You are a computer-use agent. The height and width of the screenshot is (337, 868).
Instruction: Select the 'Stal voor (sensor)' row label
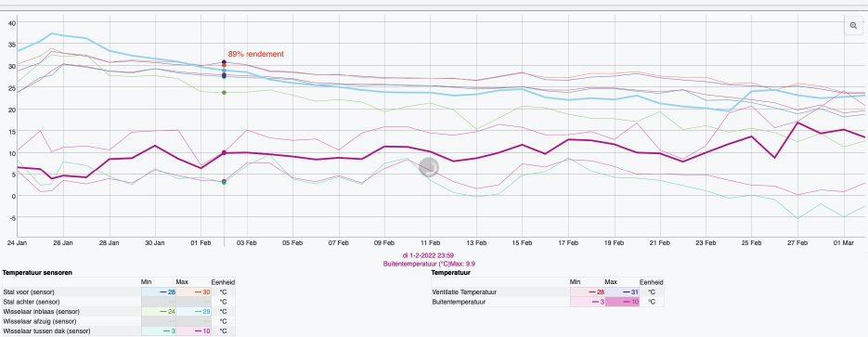click(x=29, y=292)
